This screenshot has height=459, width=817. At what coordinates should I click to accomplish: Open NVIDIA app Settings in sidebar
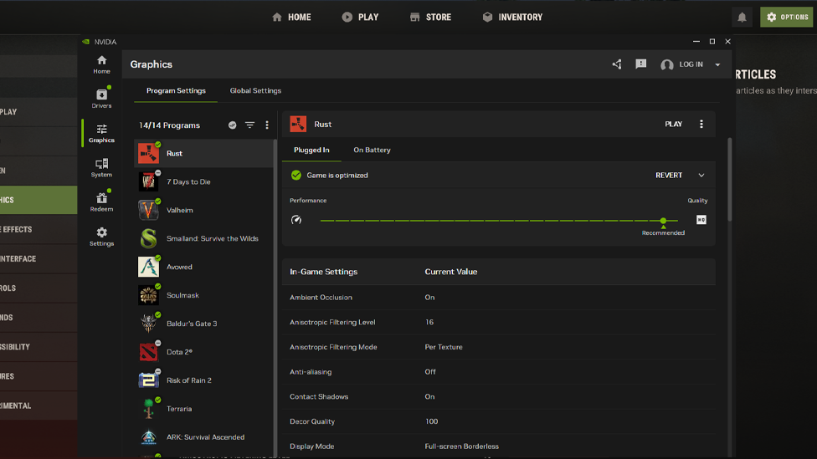coord(101,237)
